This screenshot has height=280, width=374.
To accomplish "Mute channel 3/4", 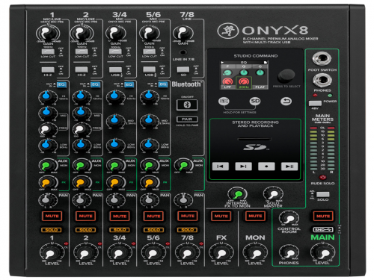I will pos(120,216).
